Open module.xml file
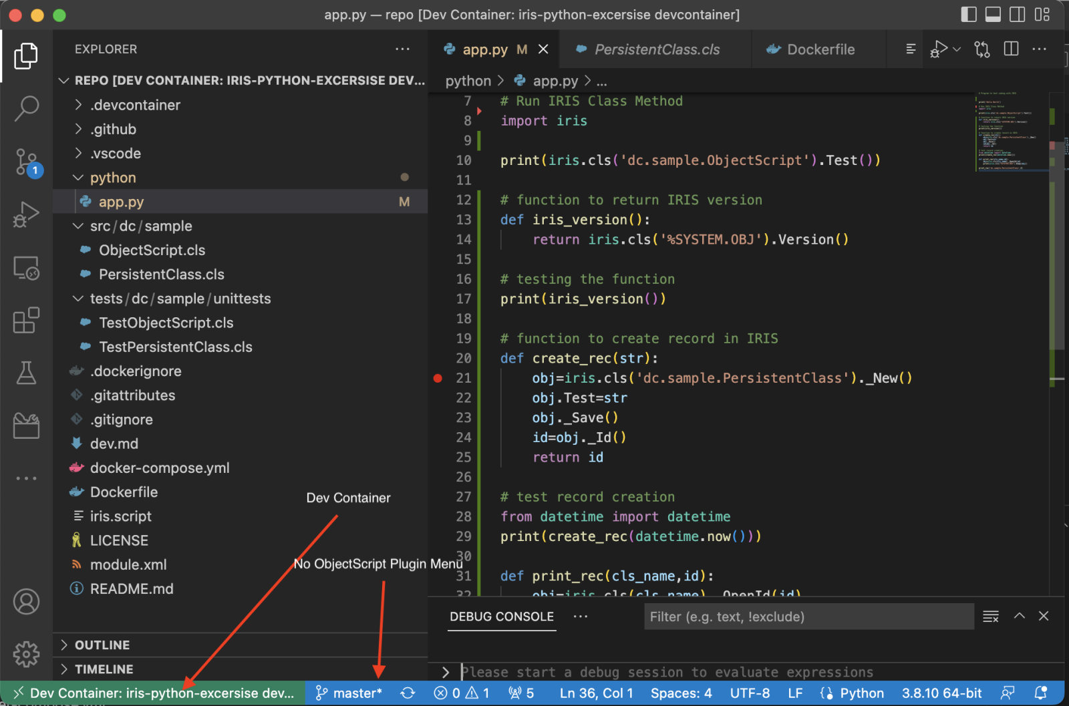This screenshot has height=706, width=1069. [241, 564]
